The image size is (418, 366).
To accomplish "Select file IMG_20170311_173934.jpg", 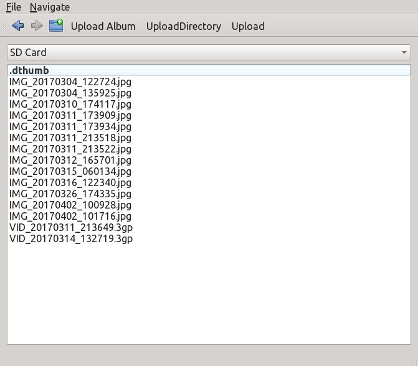I will [x=209, y=126].
